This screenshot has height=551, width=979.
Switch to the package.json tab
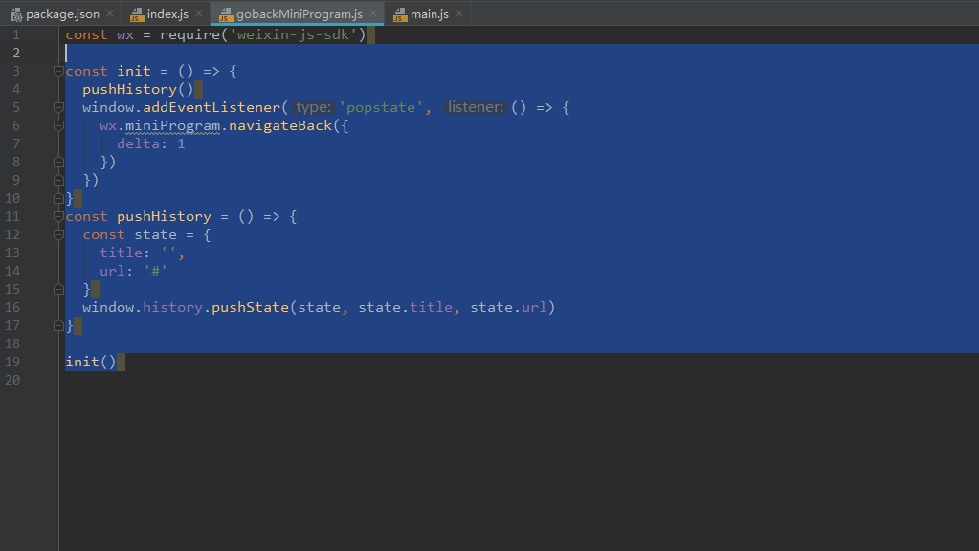pos(55,13)
